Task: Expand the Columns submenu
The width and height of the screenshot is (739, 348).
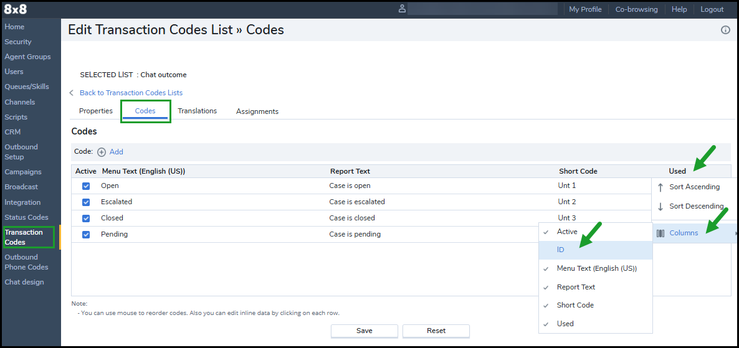Action: point(684,233)
